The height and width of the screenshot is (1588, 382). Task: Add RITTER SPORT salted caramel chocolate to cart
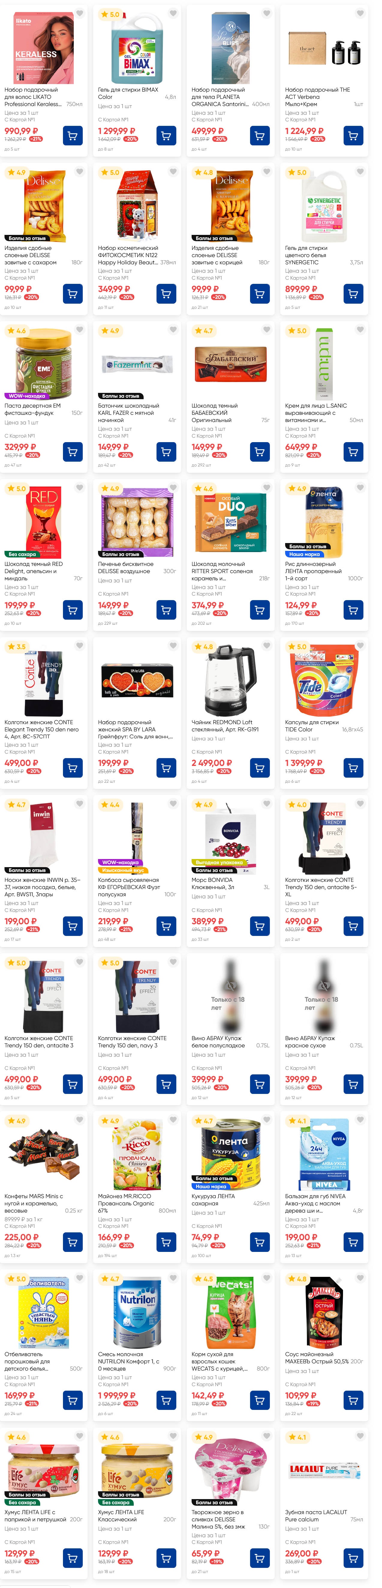pos(260,610)
